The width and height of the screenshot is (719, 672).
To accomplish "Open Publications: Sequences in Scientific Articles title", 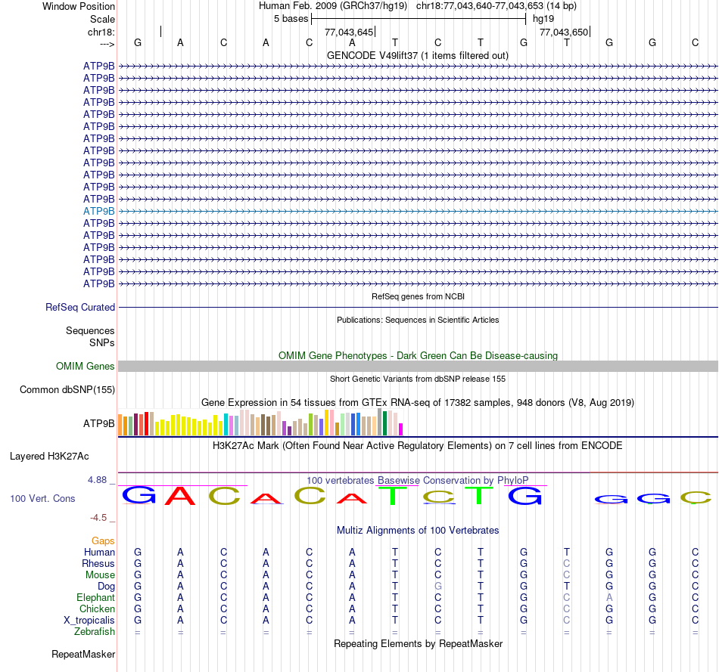I will (418, 320).
